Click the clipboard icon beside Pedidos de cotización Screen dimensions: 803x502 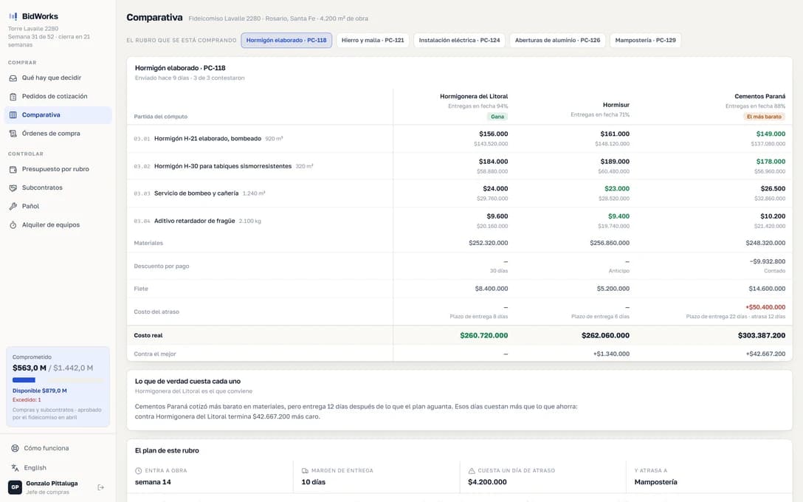tap(13, 96)
